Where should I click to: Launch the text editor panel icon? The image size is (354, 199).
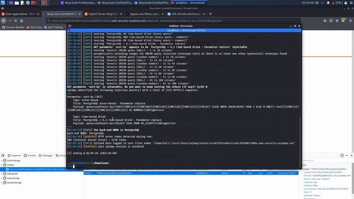(x=22, y=3)
